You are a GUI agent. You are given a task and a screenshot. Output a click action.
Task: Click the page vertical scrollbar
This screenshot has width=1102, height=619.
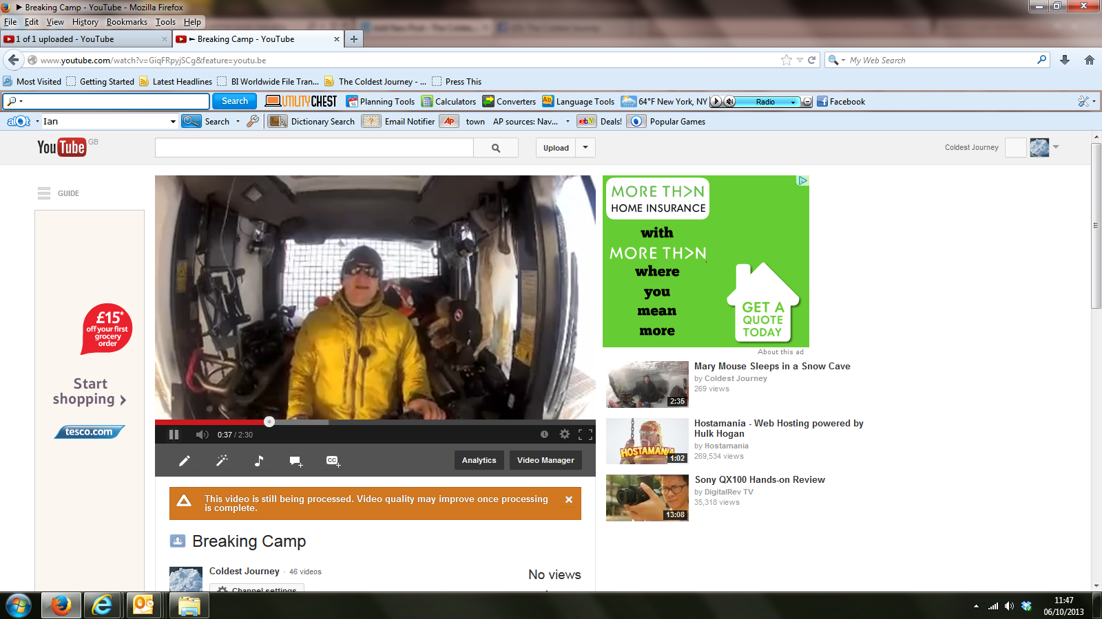[1096, 226]
